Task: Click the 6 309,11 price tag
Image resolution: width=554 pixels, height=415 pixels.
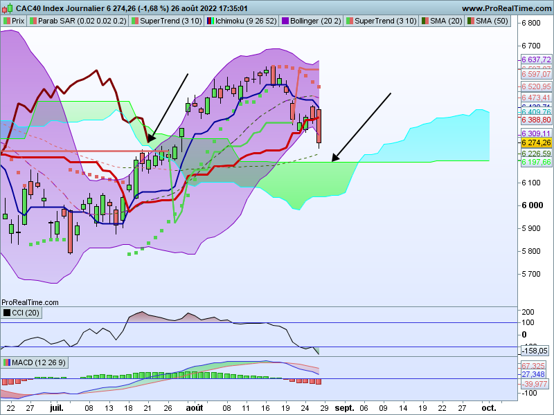Action: [536, 133]
